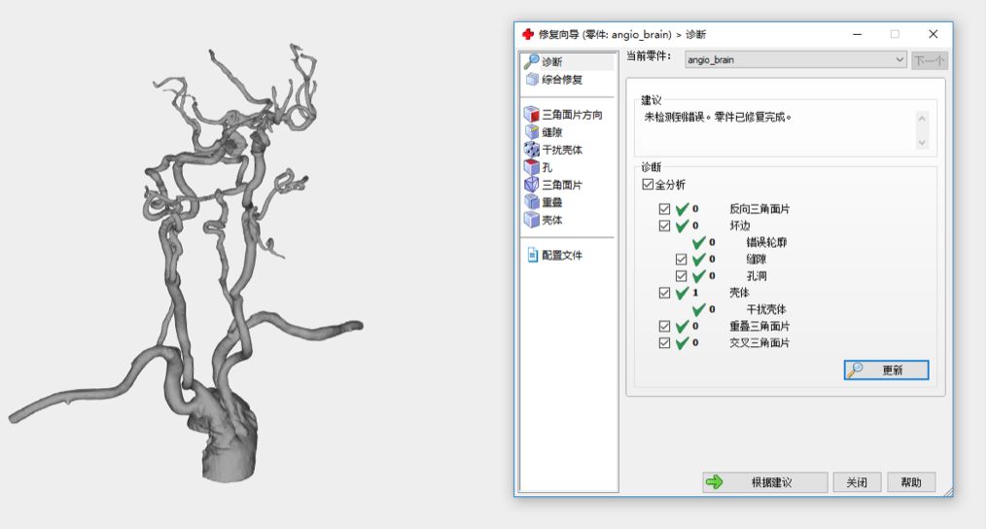This screenshot has width=990, height=529.
Task: Select the 综合修复 cube icon
Action: coord(533,80)
